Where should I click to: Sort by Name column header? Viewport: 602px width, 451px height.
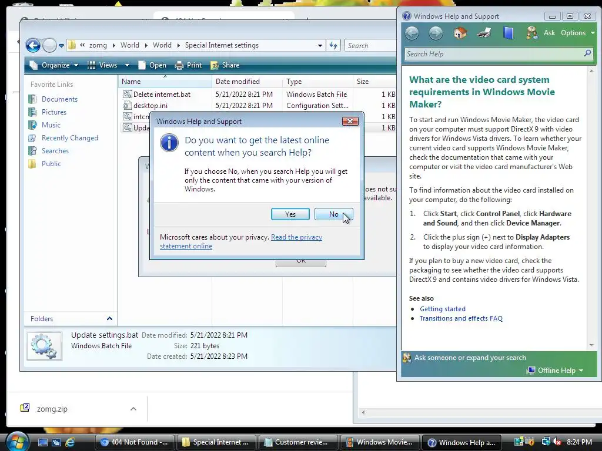click(165, 81)
